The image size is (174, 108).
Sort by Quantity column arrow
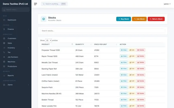pos(91,44)
